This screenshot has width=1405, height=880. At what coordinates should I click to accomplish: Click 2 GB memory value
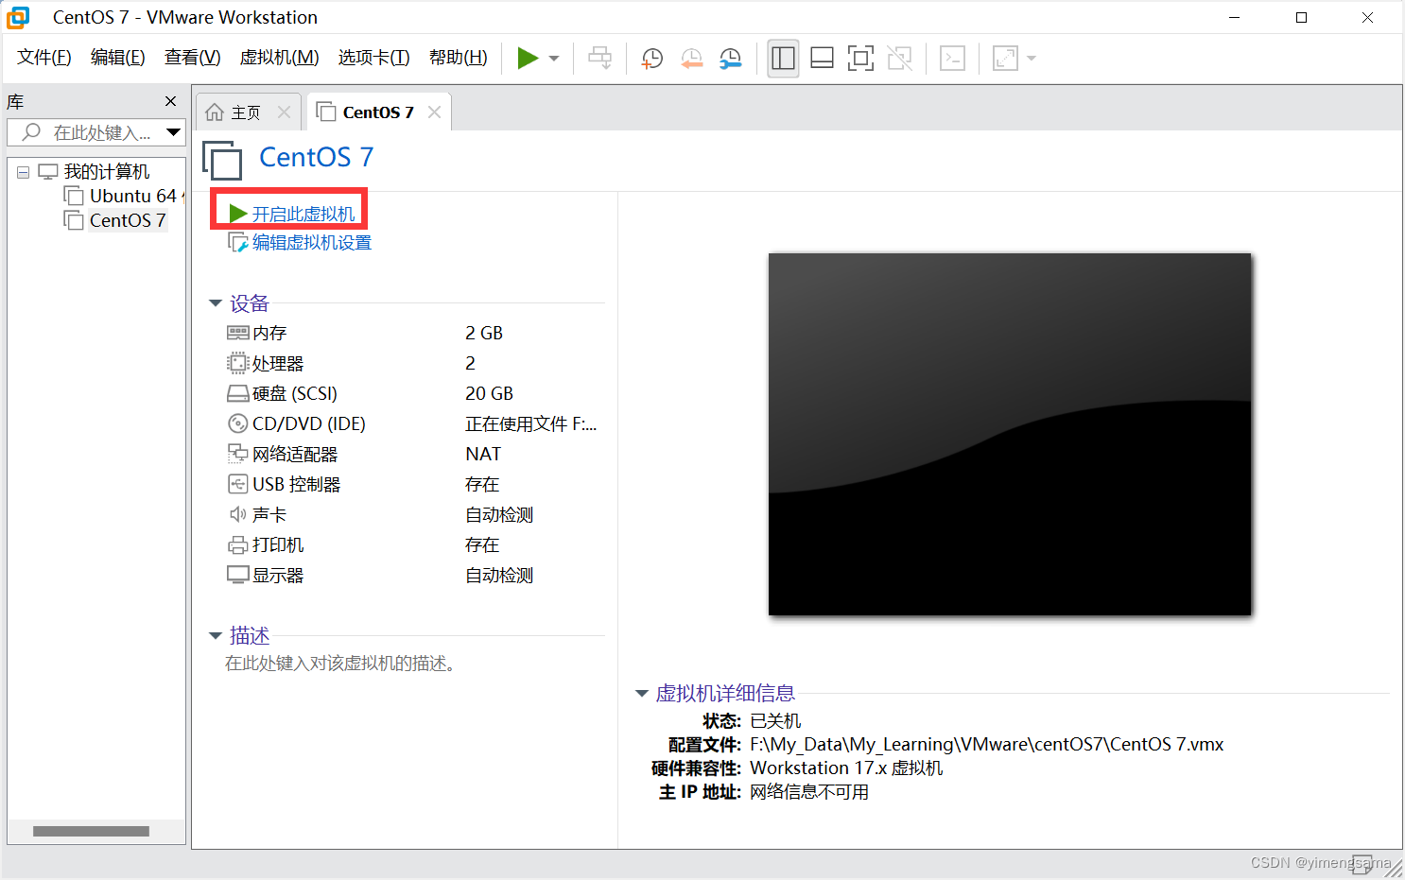[484, 333]
